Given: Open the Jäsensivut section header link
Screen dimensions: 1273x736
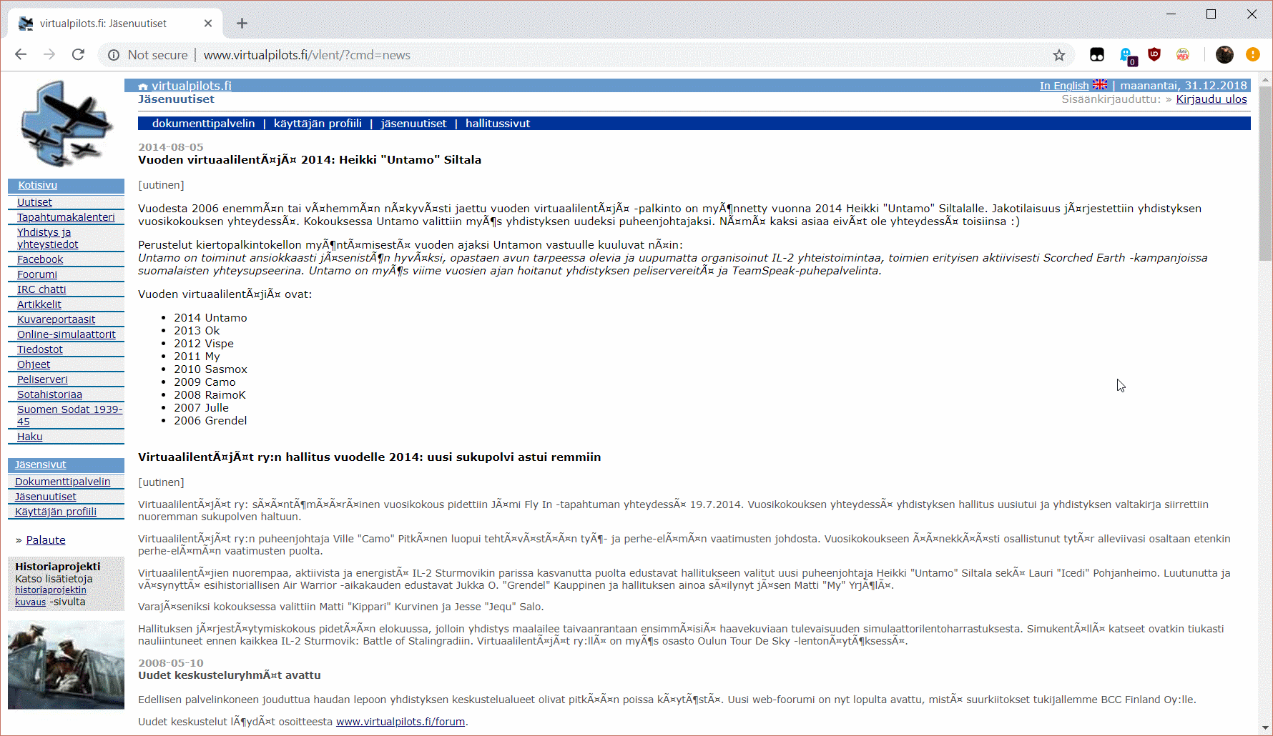Looking at the screenshot, I should pyautogui.click(x=41, y=464).
